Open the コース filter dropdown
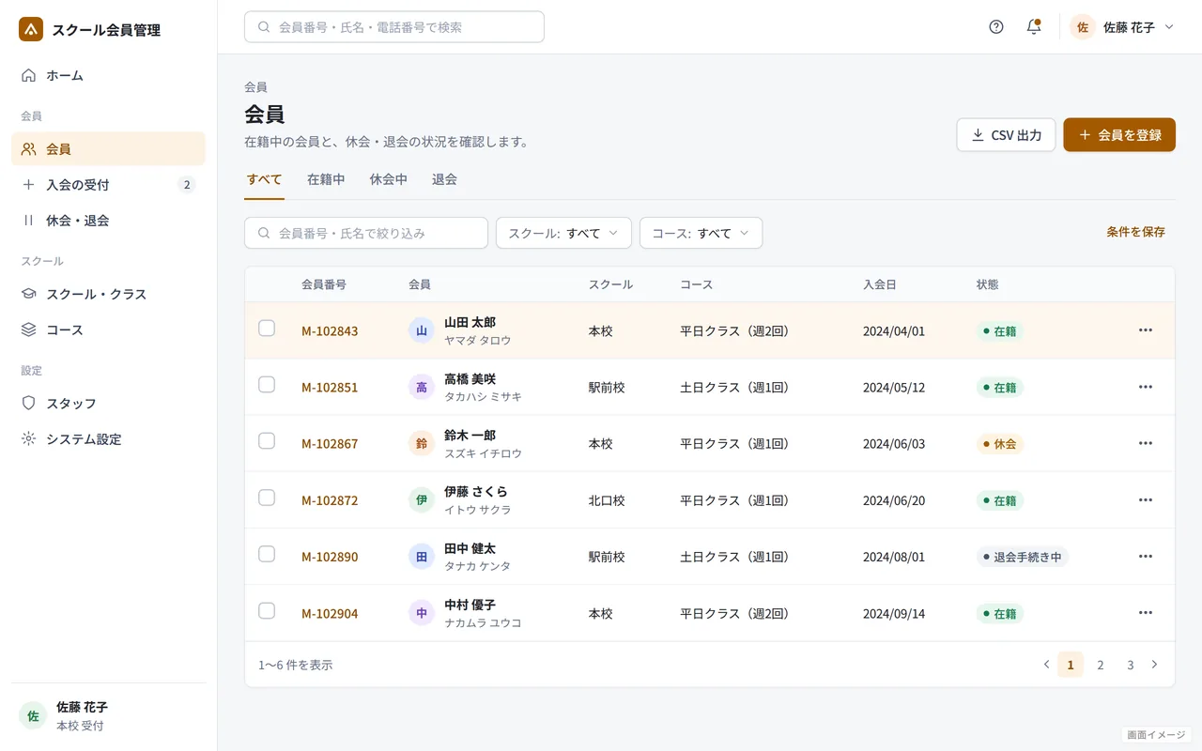This screenshot has height=751, width=1202. tap(701, 233)
